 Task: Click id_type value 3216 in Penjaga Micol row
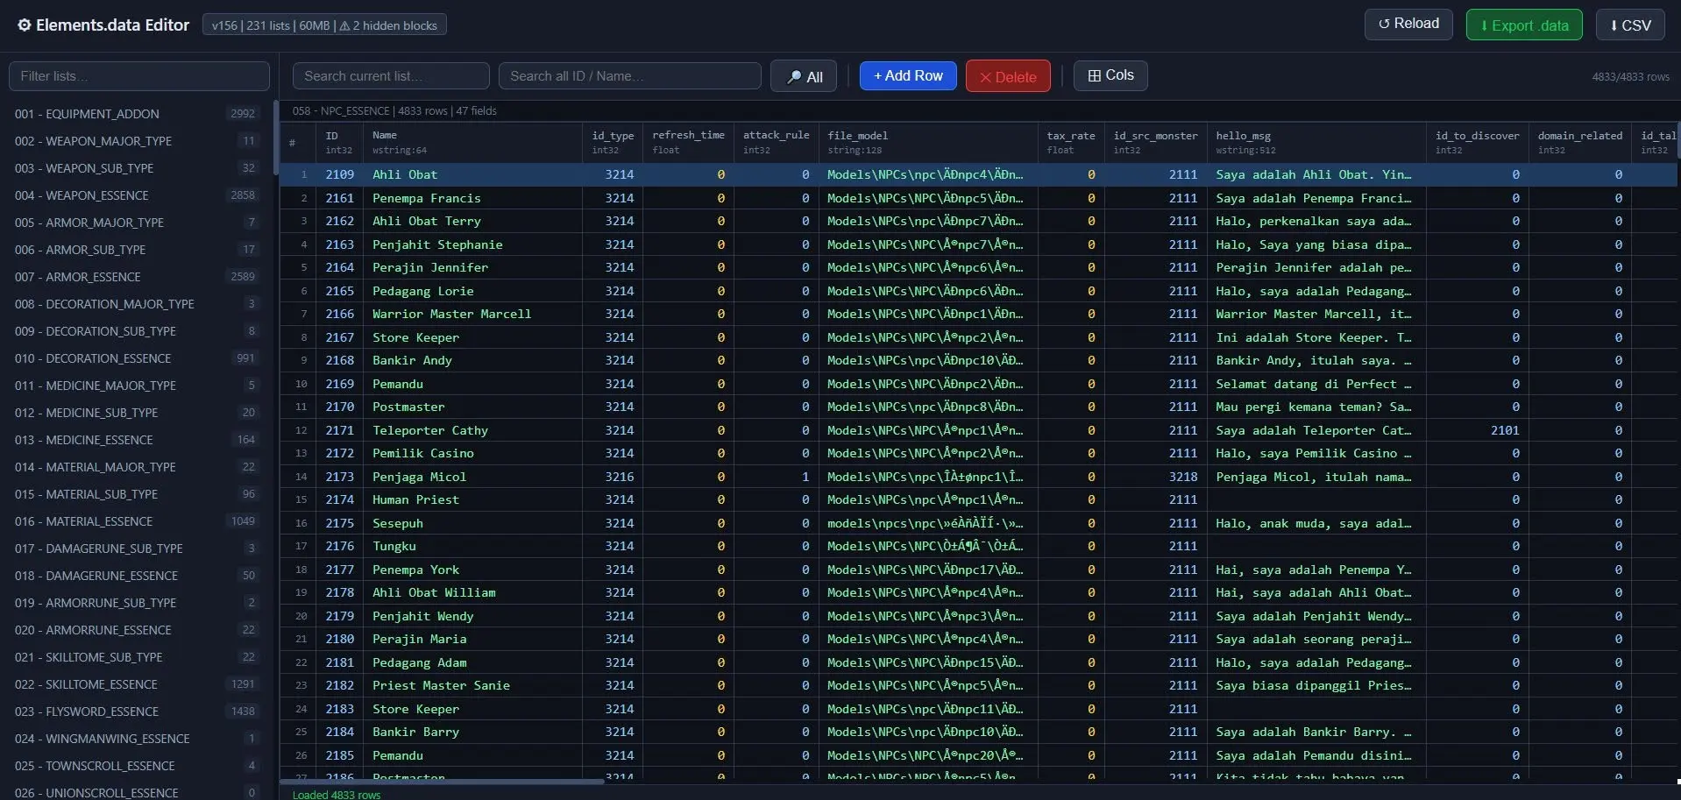pos(613,477)
